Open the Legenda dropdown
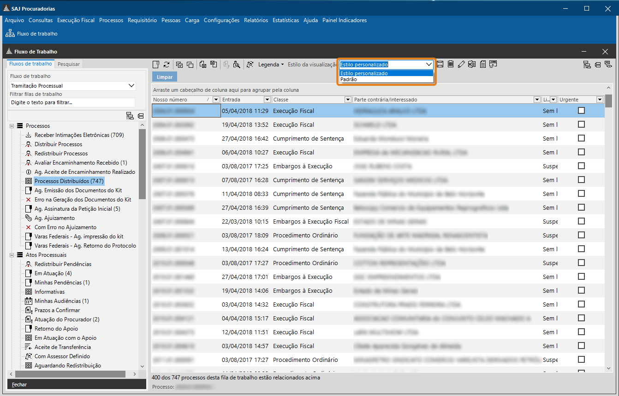 click(270, 64)
